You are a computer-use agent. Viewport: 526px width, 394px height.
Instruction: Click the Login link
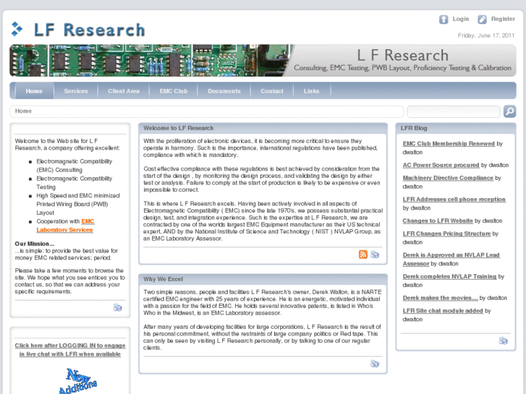pos(461,19)
